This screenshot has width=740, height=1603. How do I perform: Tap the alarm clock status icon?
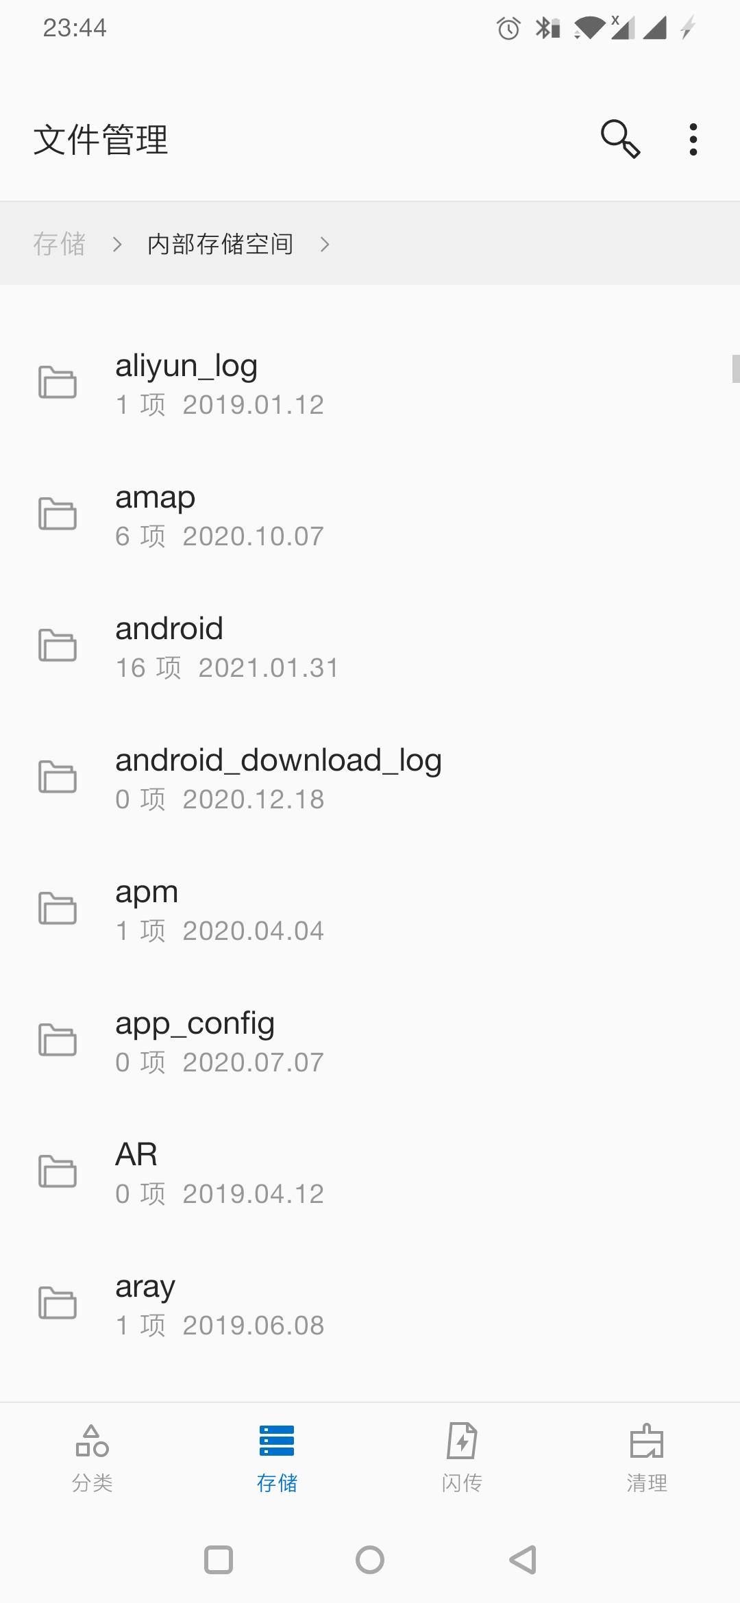pyautogui.click(x=508, y=29)
